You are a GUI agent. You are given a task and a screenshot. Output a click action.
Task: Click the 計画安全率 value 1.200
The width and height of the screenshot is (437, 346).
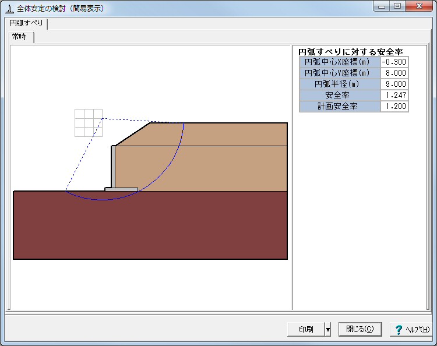click(394, 106)
